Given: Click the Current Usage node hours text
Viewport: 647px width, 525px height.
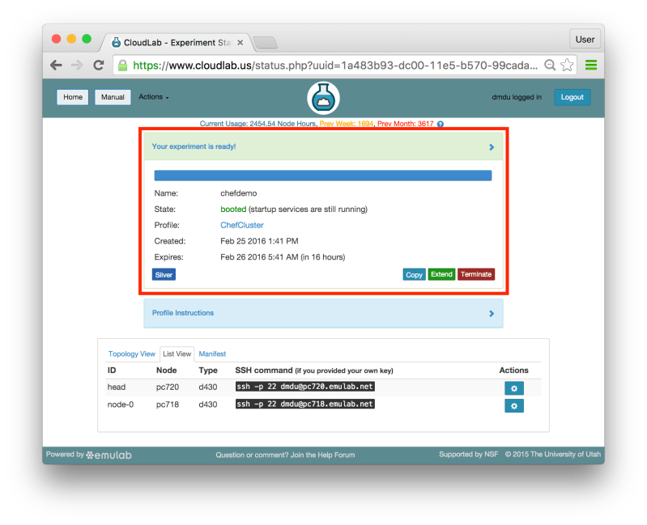Looking at the screenshot, I should click(258, 124).
